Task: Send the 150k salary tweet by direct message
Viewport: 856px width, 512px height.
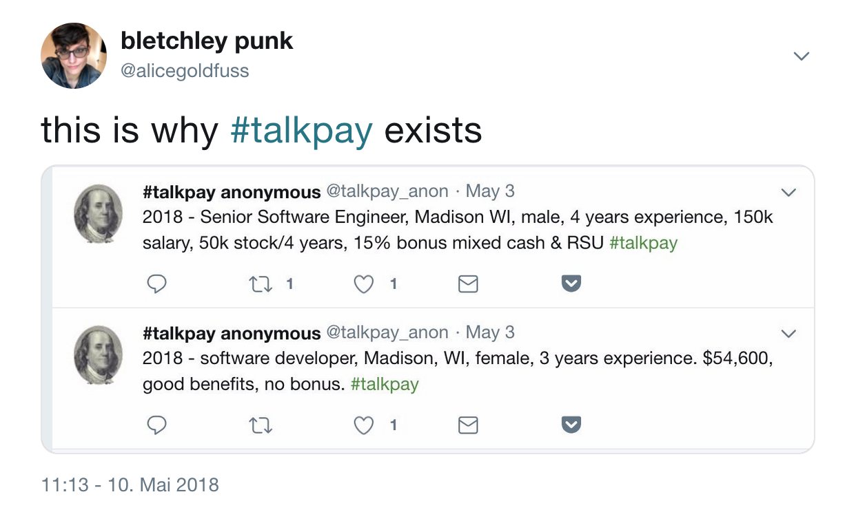Action: click(x=468, y=284)
